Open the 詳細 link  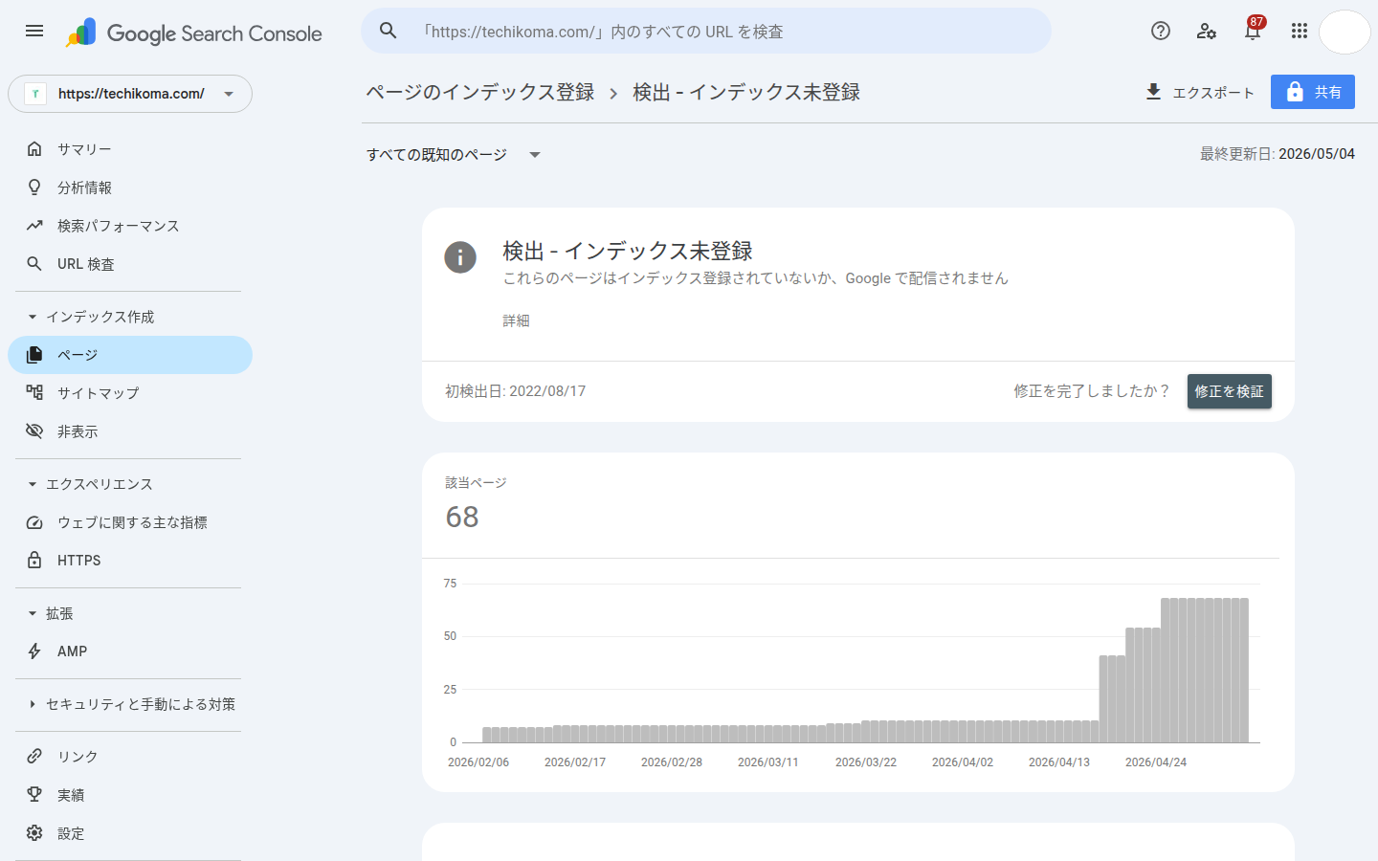(516, 320)
